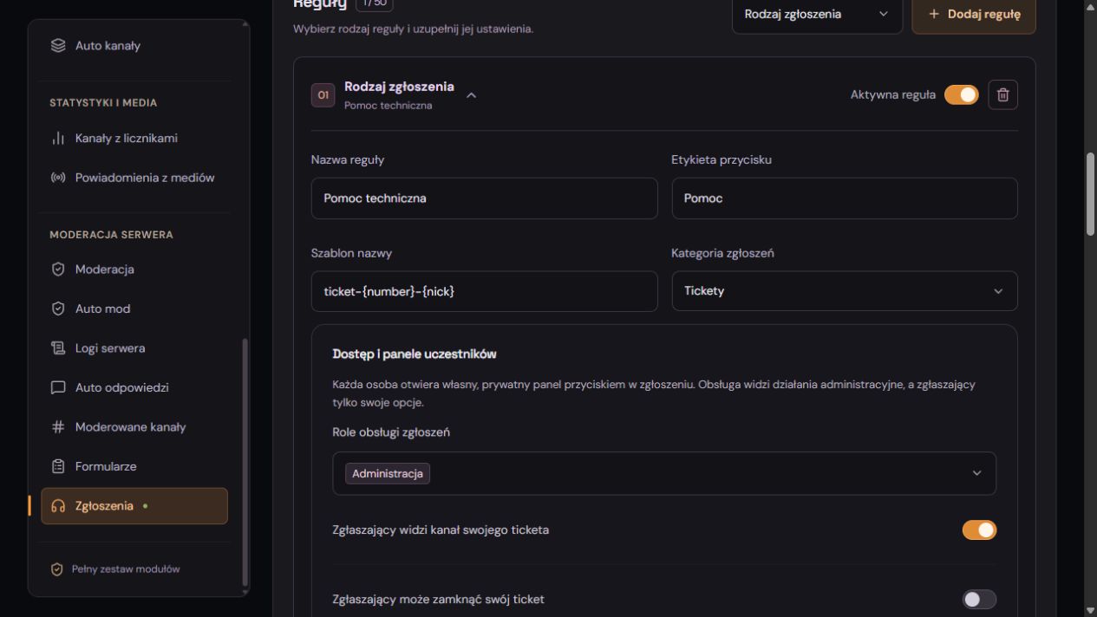Click the shield icon by Pełny zestaw modułów
Image resolution: width=1097 pixels, height=617 pixels.
point(58,569)
